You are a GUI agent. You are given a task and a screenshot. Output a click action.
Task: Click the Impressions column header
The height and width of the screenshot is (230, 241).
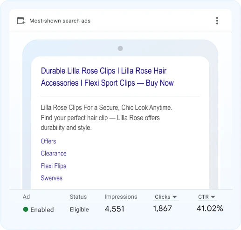coord(121,197)
